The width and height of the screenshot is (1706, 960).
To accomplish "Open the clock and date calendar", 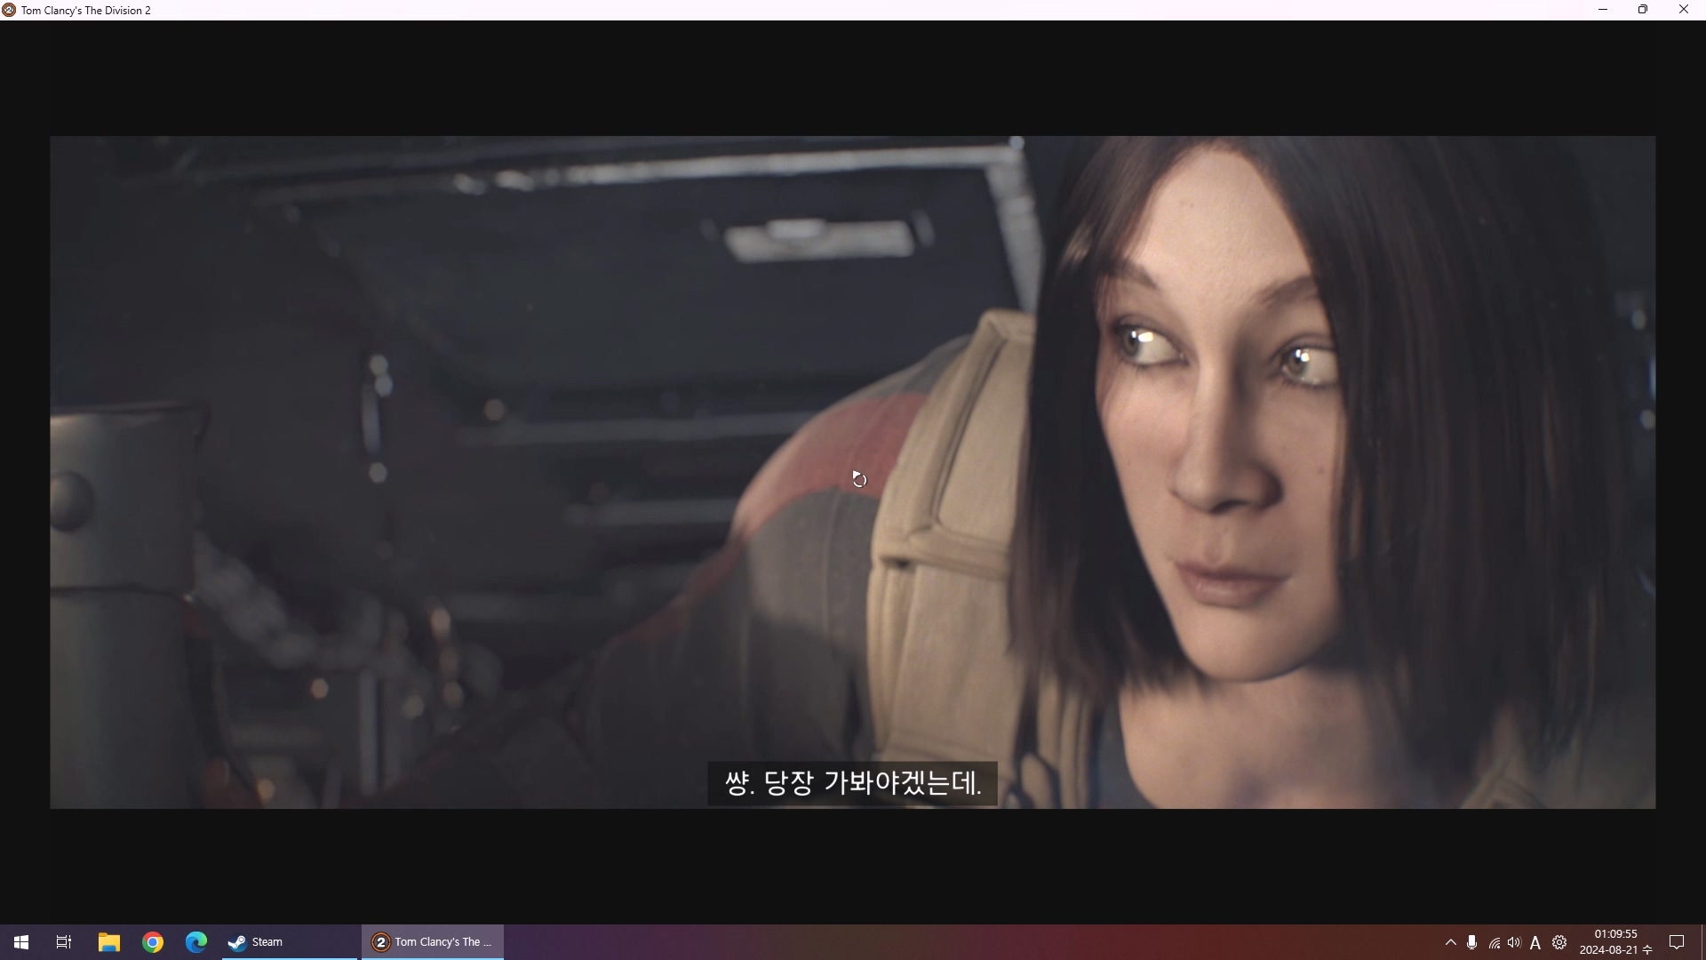I will (x=1614, y=942).
